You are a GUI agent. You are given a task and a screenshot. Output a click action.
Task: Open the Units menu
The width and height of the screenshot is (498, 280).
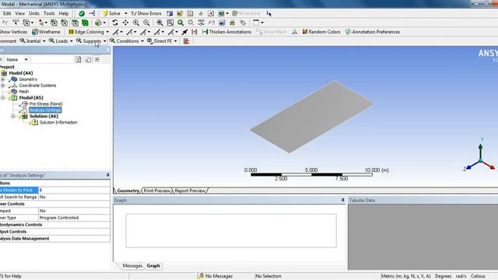coord(34,13)
